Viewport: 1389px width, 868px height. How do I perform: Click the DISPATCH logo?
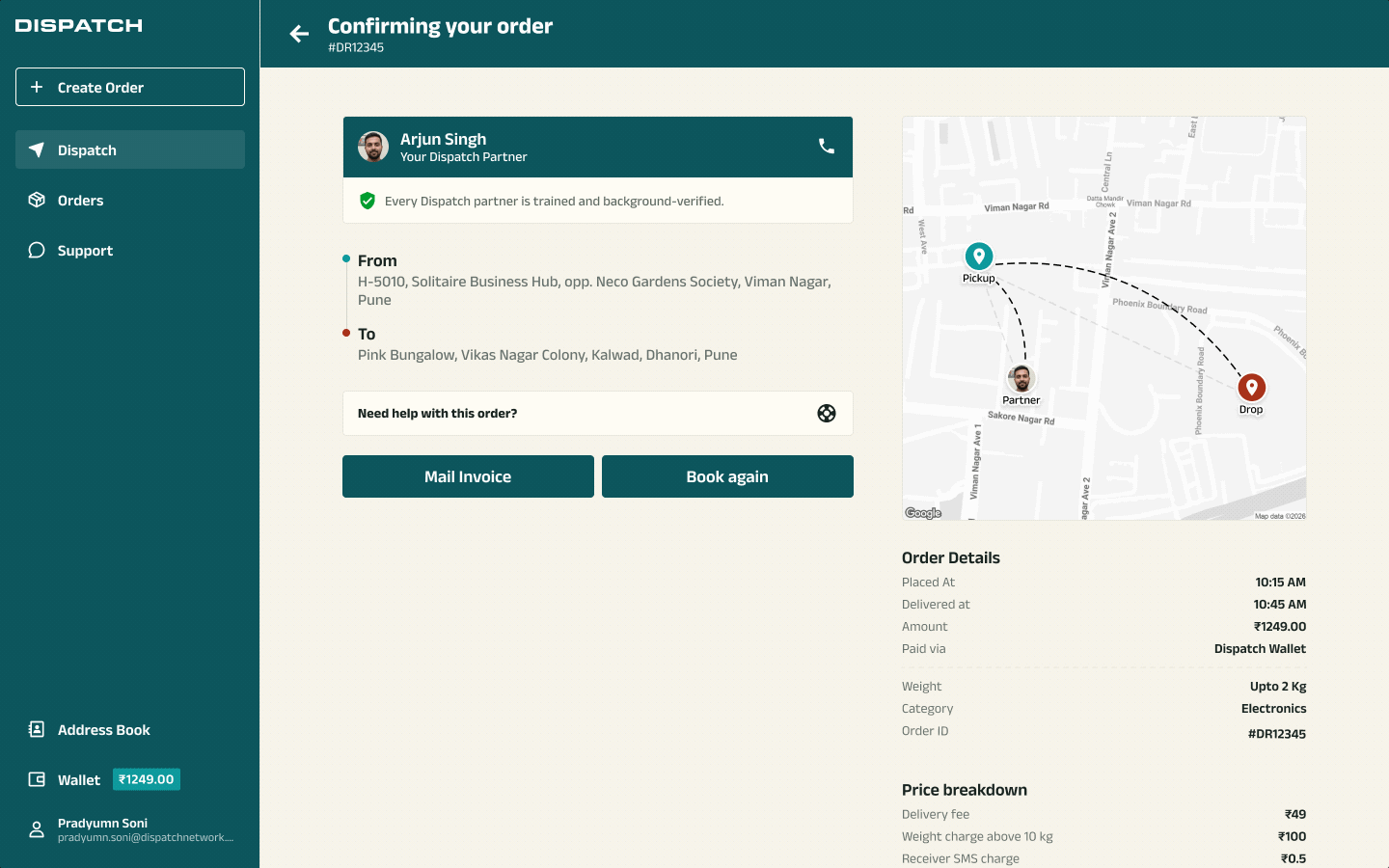tap(79, 26)
